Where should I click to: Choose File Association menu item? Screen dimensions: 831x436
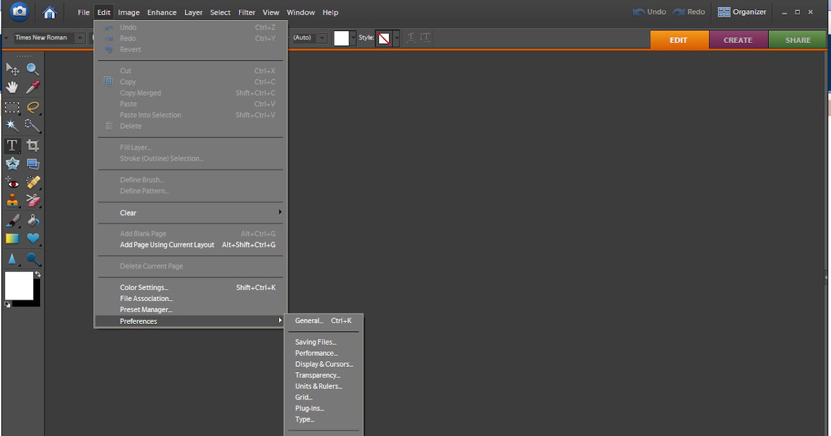pos(190,299)
